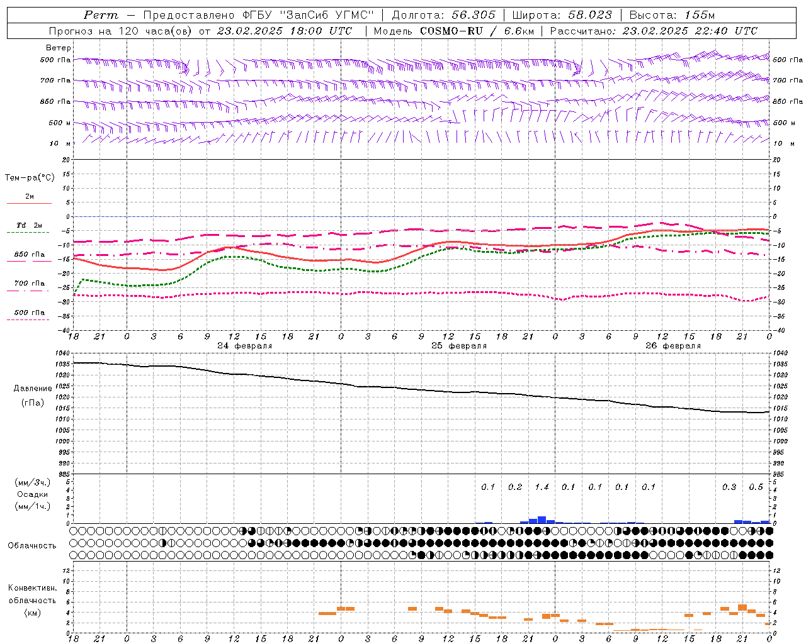The image size is (806, 644).
Task: Click the "2м" temperature legend entry
Action: pos(30,197)
